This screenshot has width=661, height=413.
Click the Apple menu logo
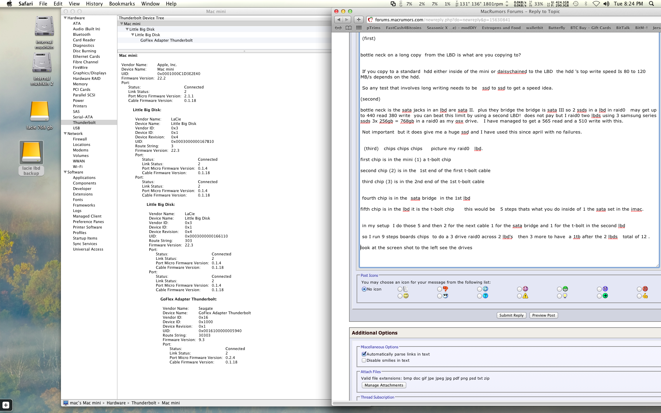pos(9,4)
